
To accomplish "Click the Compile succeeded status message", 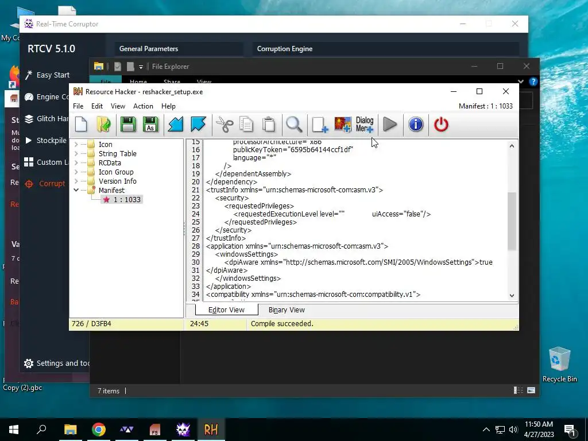I will coord(282,324).
